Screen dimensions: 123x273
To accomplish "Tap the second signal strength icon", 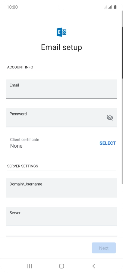I will 110,7.
